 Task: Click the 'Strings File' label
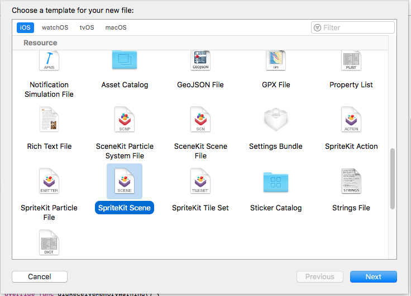(351, 208)
